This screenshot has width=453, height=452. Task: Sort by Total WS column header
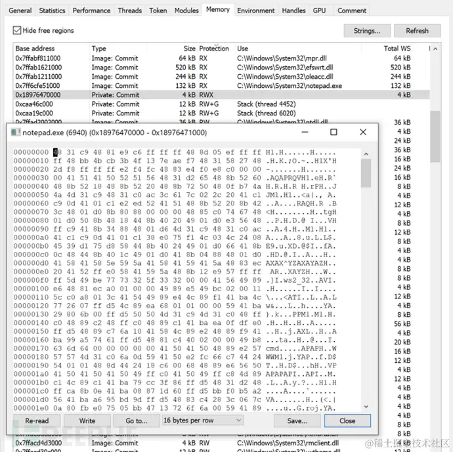(x=387, y=48)
